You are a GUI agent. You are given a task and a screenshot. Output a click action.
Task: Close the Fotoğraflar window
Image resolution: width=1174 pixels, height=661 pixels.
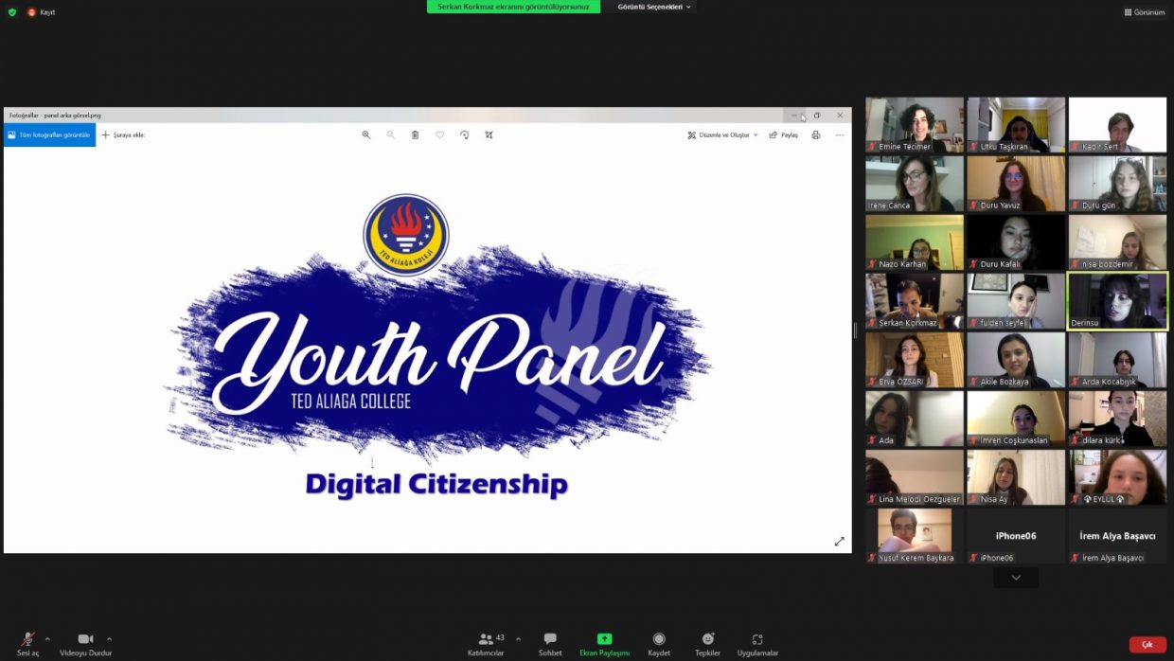pyautogui.click(x=840, y=116)
